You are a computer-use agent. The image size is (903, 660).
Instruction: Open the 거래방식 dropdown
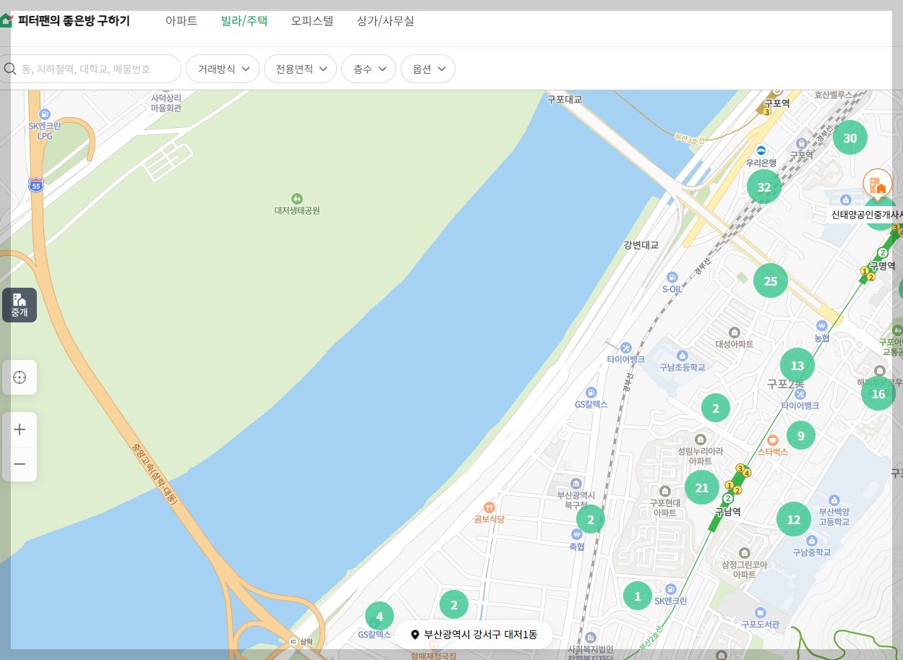(222, 68)
